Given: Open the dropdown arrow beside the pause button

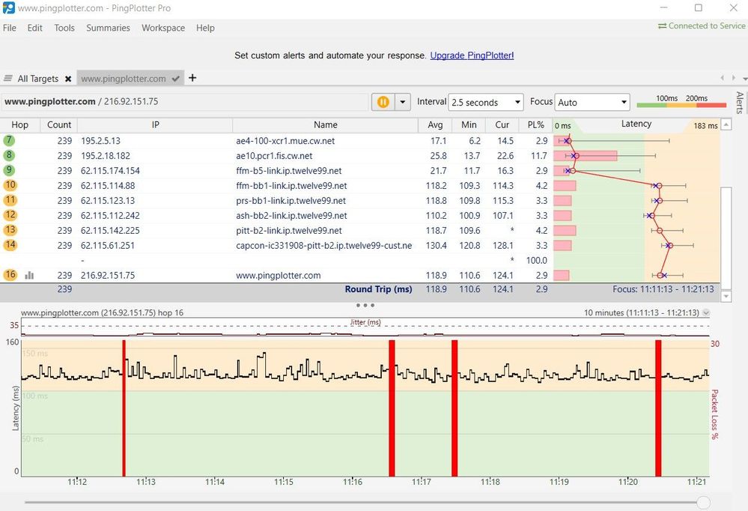Looking at the screenshot, I should click(403, 102).
